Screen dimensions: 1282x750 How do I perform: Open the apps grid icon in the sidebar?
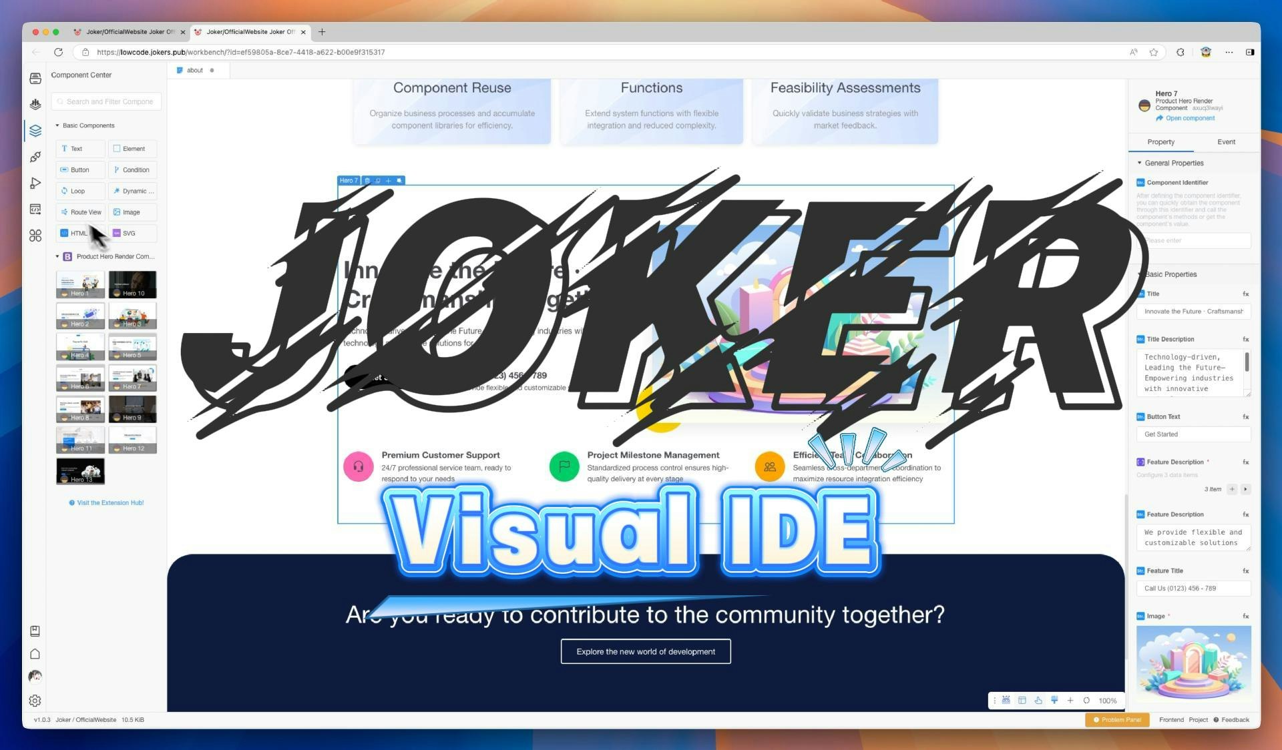(x=35, y=236)
